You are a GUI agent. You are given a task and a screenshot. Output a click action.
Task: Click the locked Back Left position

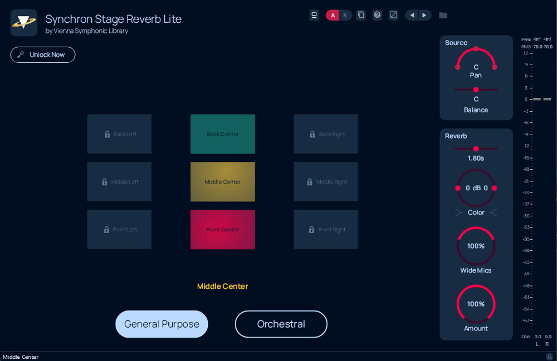(x=119, y=134)
